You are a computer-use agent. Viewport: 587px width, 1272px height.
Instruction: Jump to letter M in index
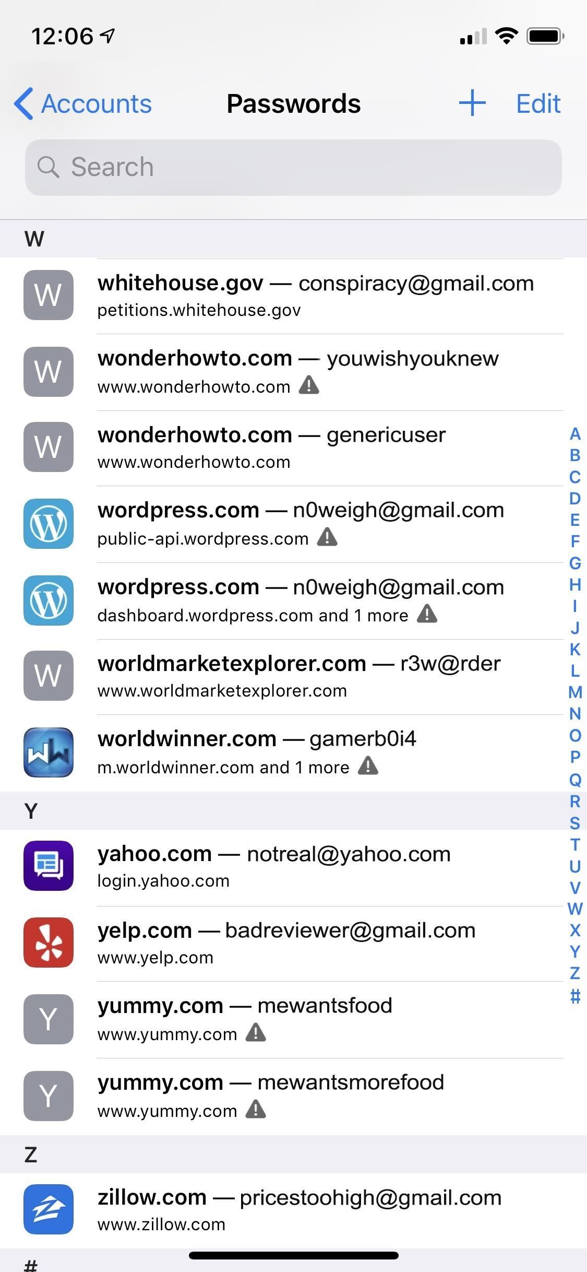pyautogui.click(x=575, y=692)
